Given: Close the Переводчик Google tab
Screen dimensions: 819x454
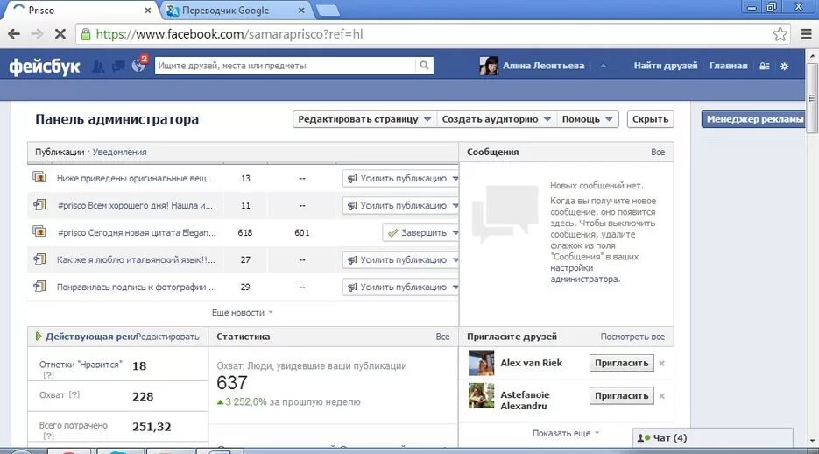Looking at the screenshot, I should pos(301,10).
